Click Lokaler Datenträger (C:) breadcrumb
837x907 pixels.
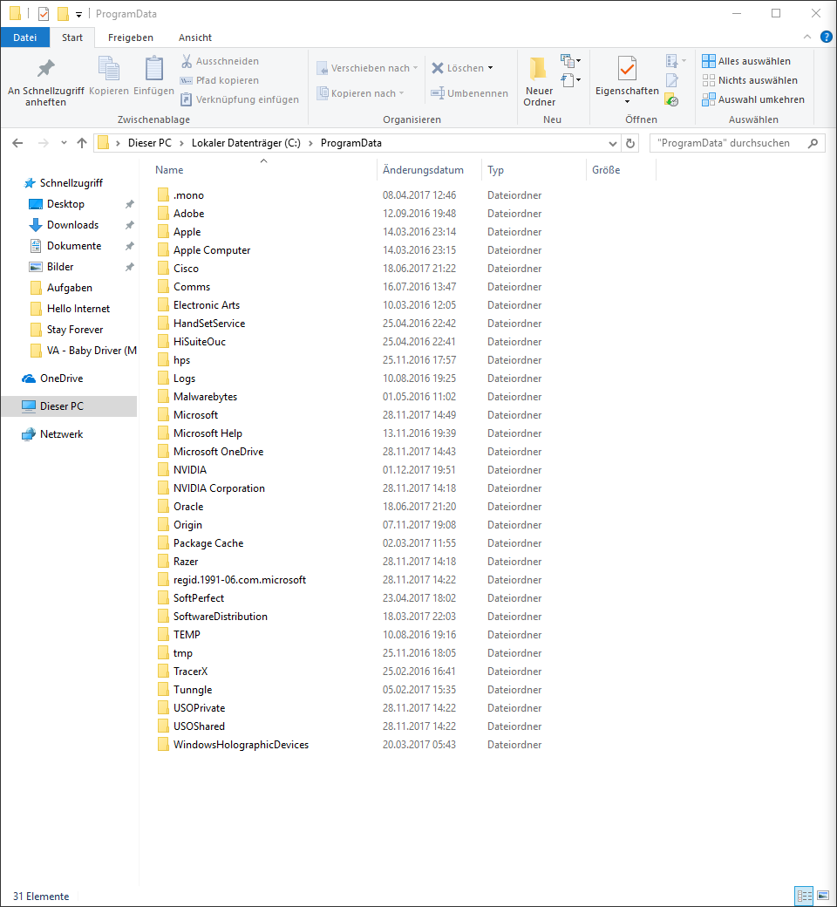pyautogui.click(x=246, y=143)
